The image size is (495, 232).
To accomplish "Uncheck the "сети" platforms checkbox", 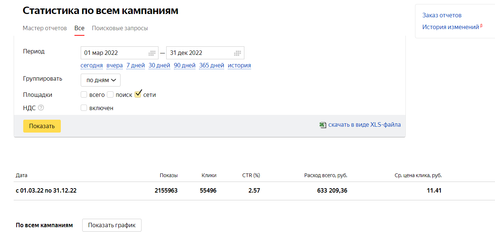I will tap(138, 94).
